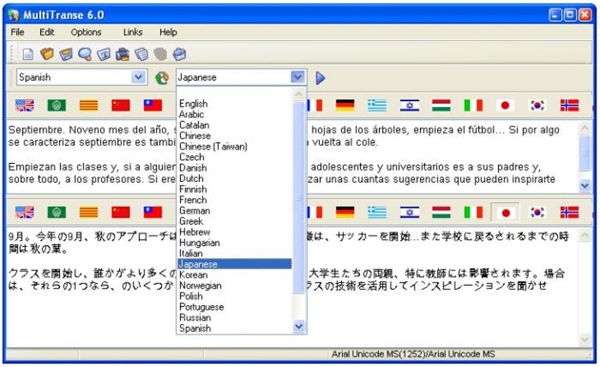
Task: Choose Arabic flag in source flag row
Action: tap(56, 105)
